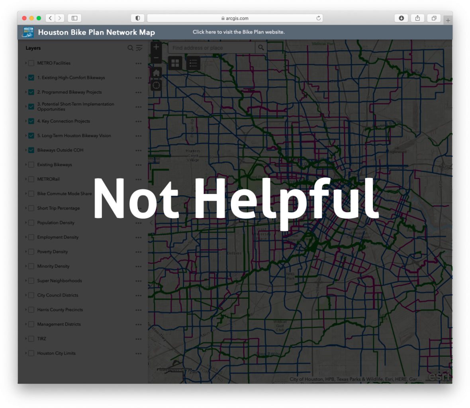Expand the City Council Districts layer

(x=26, y=295)
